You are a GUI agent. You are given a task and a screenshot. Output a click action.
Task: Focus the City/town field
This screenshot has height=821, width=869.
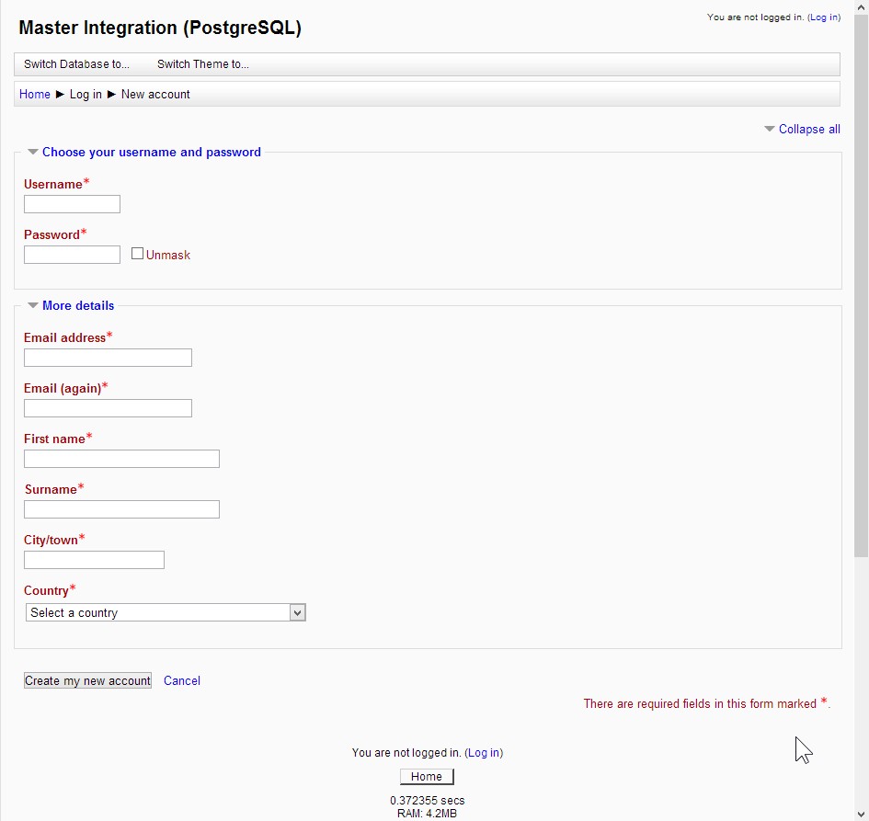click(94, 560)
